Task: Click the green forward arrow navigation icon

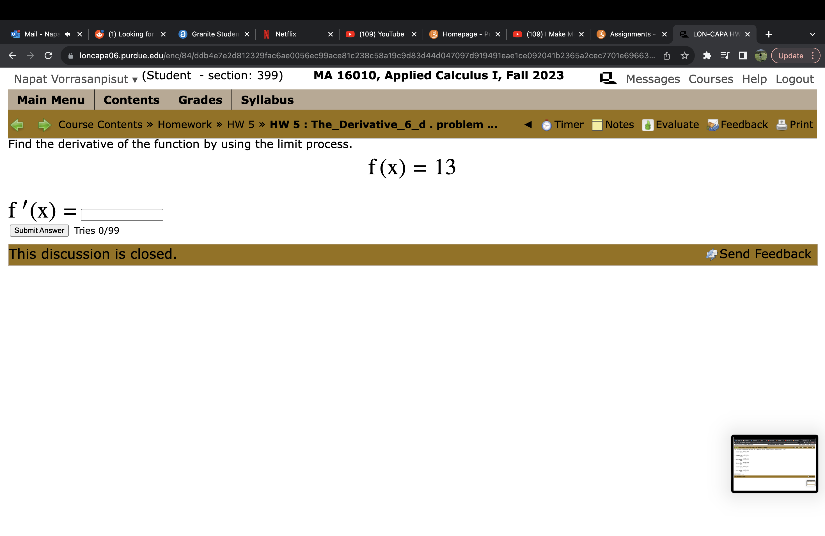Action: [44, 125]
